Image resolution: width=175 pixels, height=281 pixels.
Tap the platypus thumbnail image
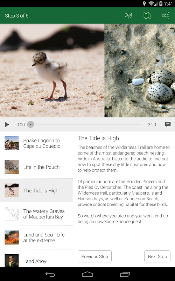point(12,167)
